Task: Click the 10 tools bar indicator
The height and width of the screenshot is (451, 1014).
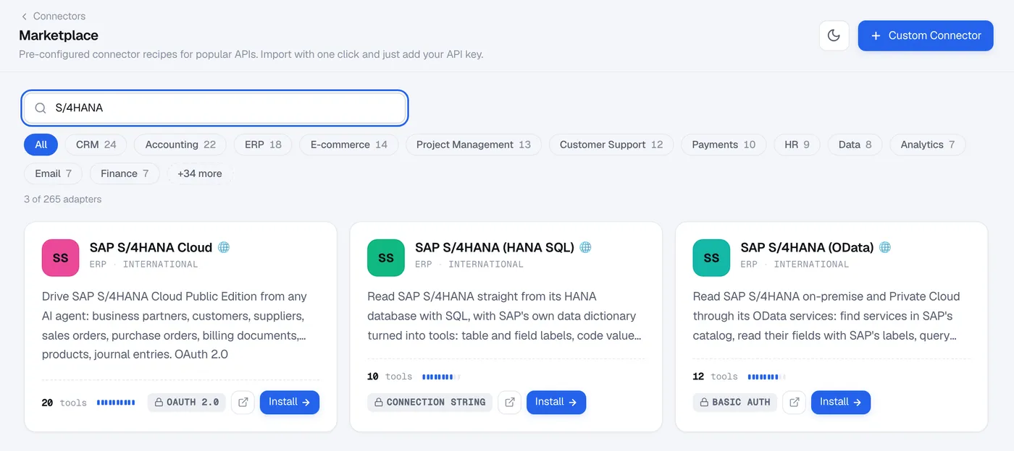Action: tap(441, 377)
